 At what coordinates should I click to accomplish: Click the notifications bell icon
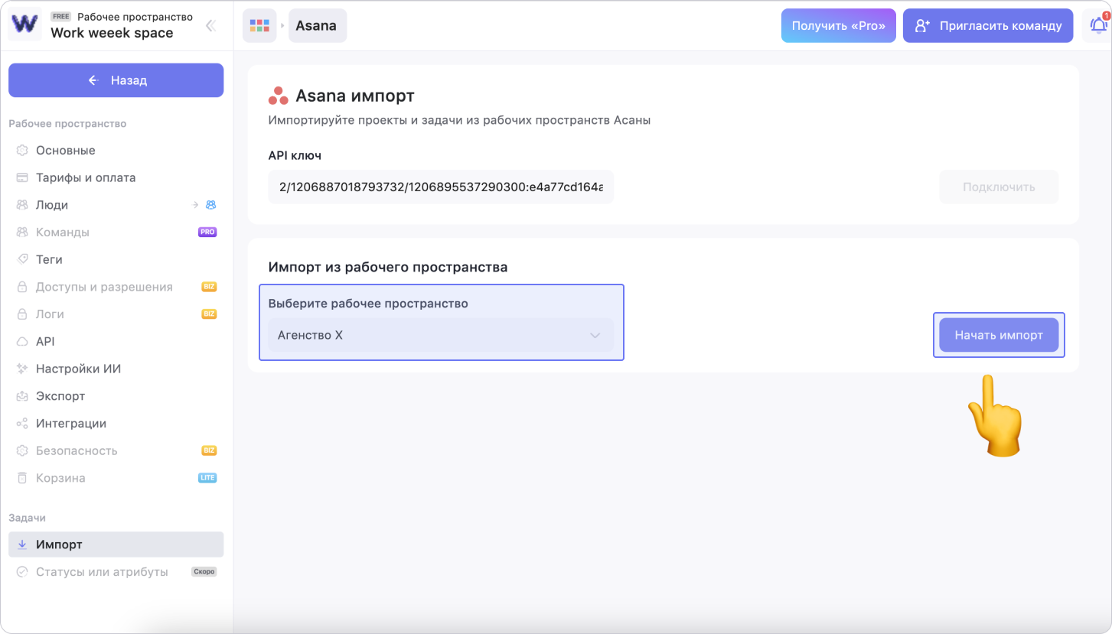click(1097, 25)
